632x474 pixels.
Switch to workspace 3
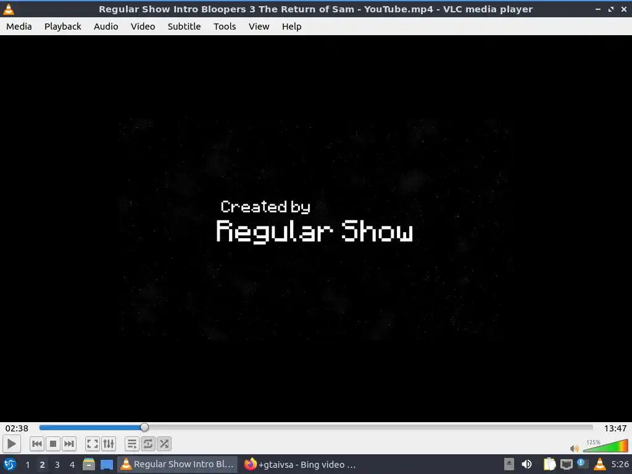click(x=57, y=465)
